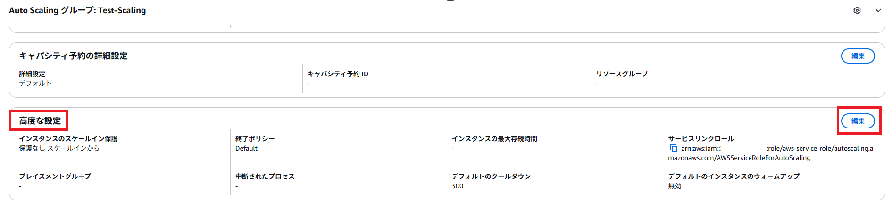Collapse the Test-Scaling panel with the chevron
The width and height of the screenshot is (893, 208).
[878, 10]
